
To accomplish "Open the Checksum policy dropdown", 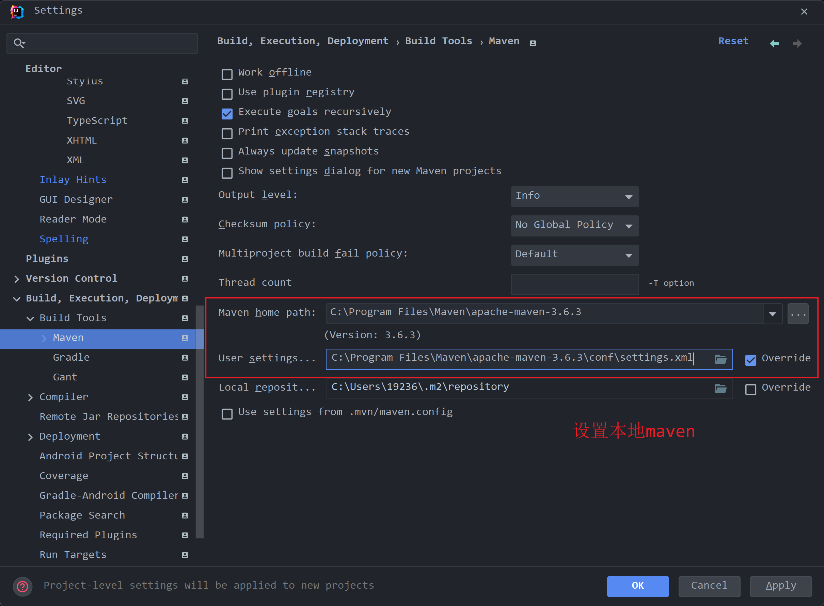I will point(574,226).
